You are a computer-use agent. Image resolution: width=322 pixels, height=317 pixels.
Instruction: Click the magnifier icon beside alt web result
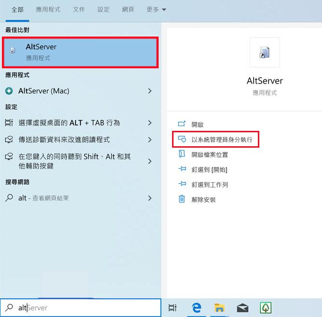(x=9, y=198)
